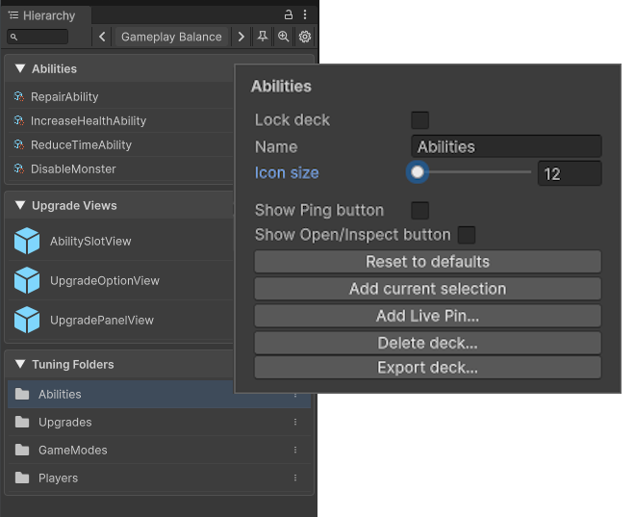Click the IncreaseHealthAbility script icon
This screenshot has width=635, height=517.
point(18,120)
